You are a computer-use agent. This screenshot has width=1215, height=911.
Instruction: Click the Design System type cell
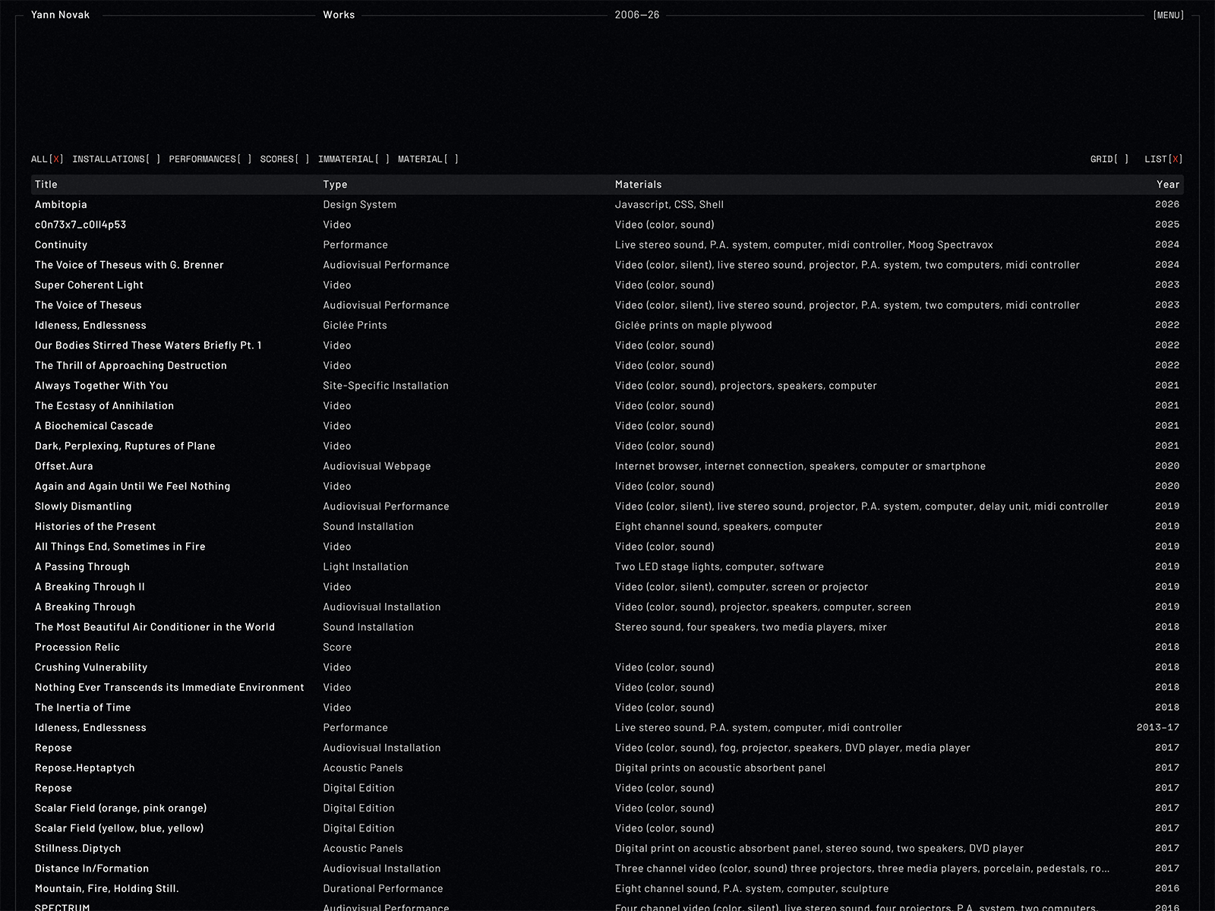[360, 205]
